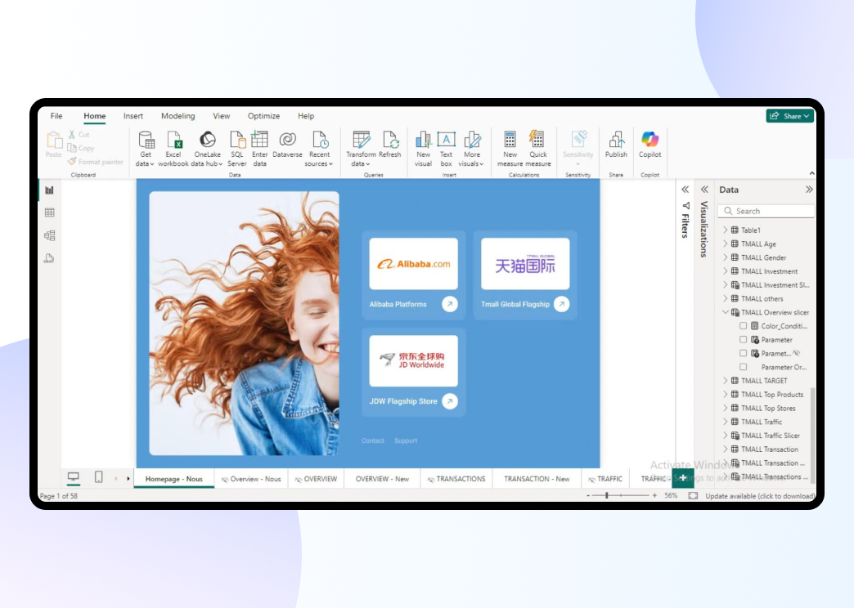The height and width of the screenshot is (608, 854).
Task: Open JDW Flagship Store arrow button
Action: click(x=450, y=401)
